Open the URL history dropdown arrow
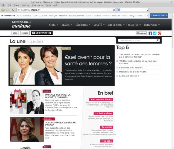The height and width of the screenshot is (149, 174). coord(111,10)
